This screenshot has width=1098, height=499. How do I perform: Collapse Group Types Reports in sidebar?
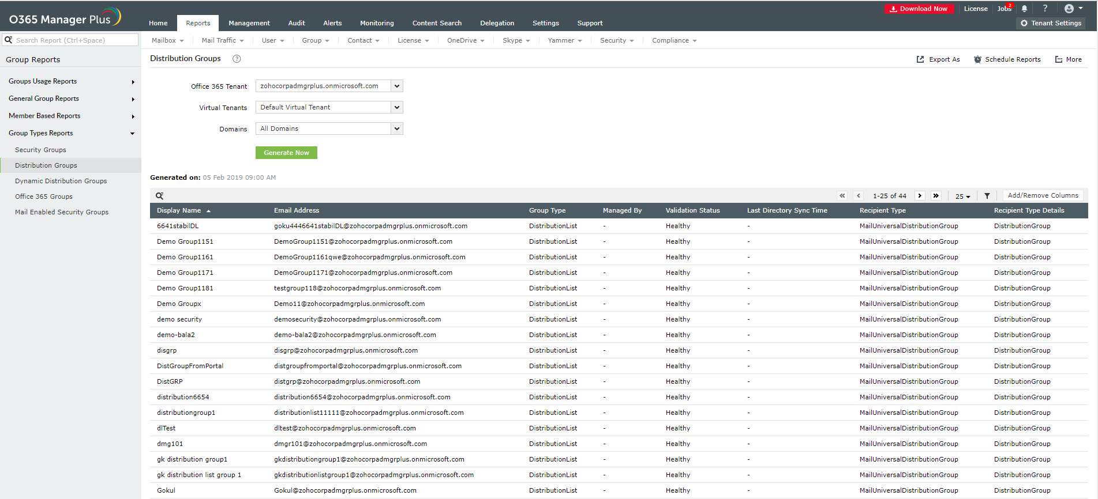[70, 133]
